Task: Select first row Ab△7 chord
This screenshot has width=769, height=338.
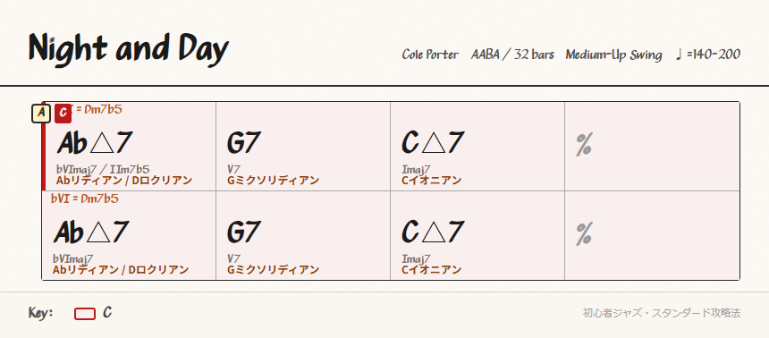Action: (95, 143)
